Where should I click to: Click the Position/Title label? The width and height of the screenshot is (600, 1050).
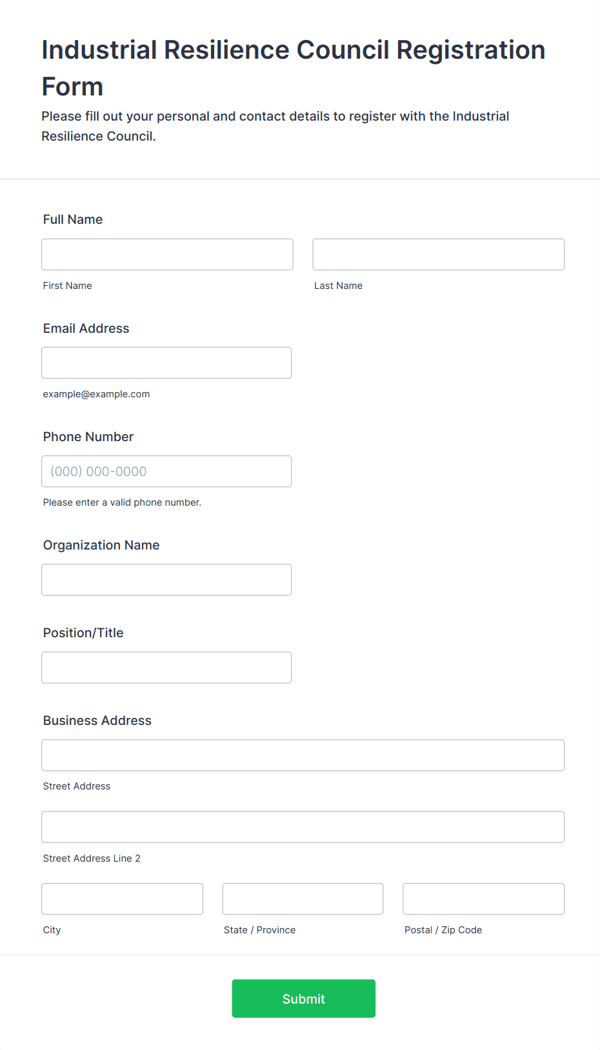coord(83,633)
